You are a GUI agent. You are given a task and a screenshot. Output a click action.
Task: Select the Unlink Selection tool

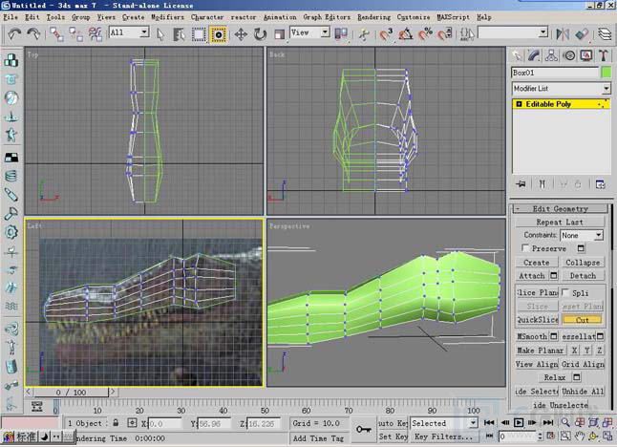pos(75,34)
